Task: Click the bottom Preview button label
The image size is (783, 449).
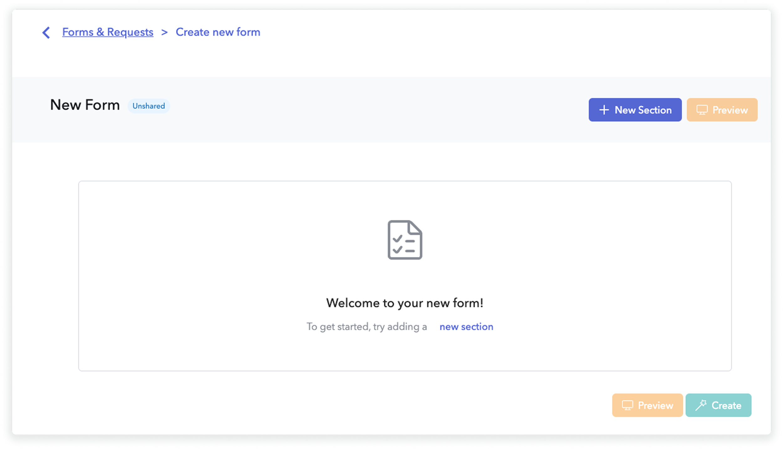Action: tap(655, 405)
